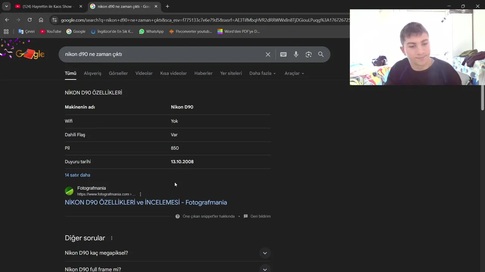The height and width of the screenshot is (272, 485).
Task: Select the Dahili Flaş row label
Action: coord(75,134)
